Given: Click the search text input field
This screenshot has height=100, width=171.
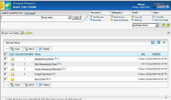Looking at the screenshot, I should click(21, 17).
